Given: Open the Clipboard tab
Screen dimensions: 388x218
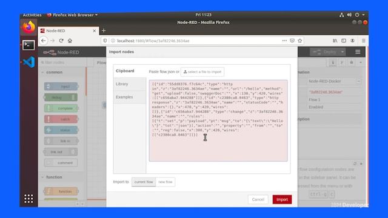Looking at the screenshot, I should pos(130,71).
